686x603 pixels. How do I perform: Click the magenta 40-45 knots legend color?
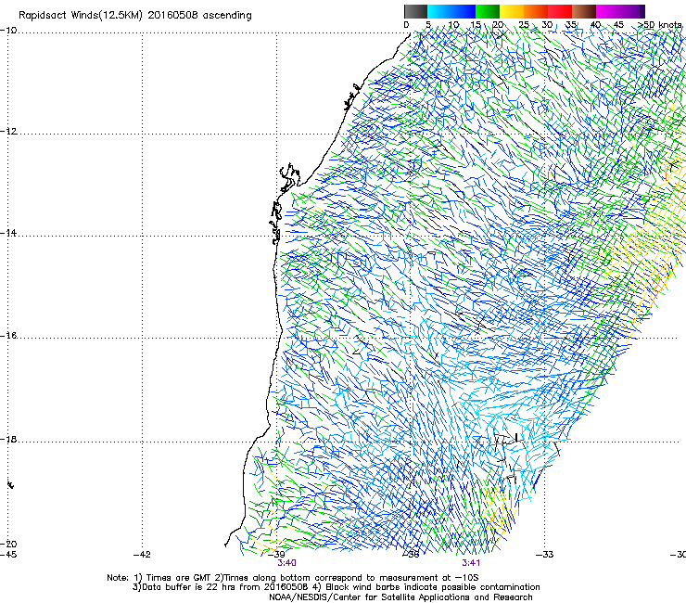coord(608,11)
